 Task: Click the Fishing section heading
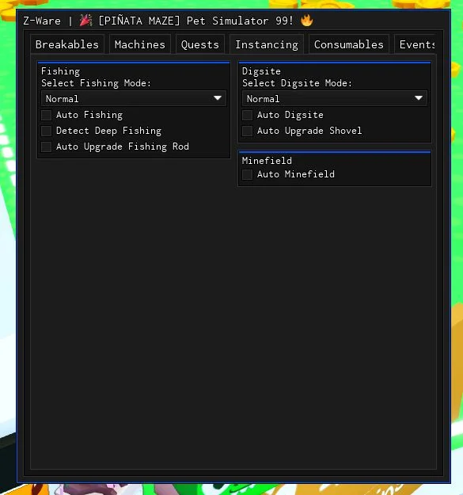tap(61, 71)
